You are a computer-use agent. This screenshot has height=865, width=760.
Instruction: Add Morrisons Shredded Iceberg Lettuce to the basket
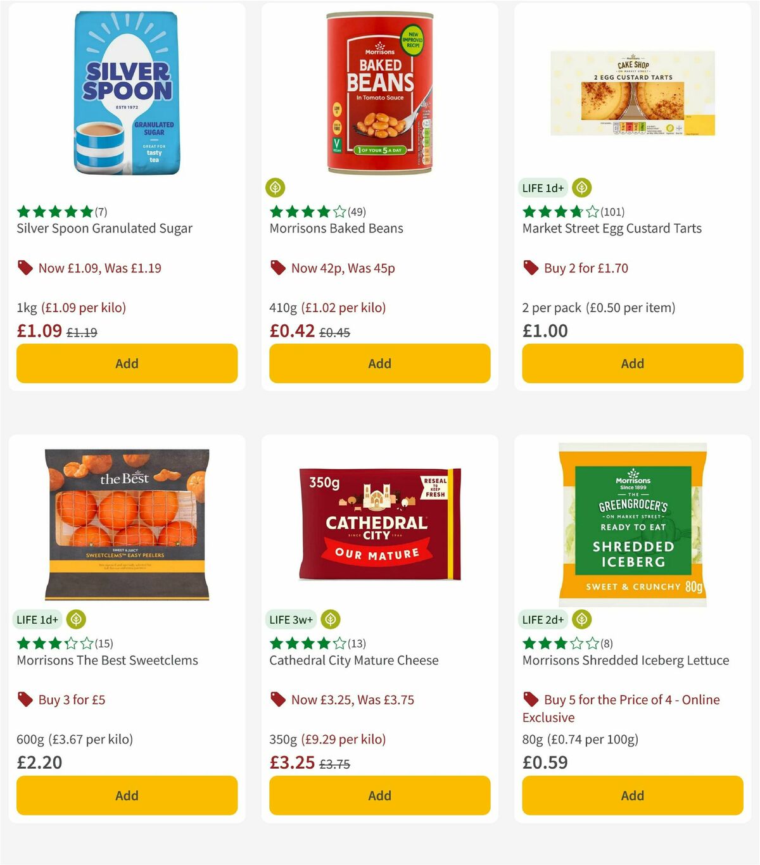click(x=631, y=795)
